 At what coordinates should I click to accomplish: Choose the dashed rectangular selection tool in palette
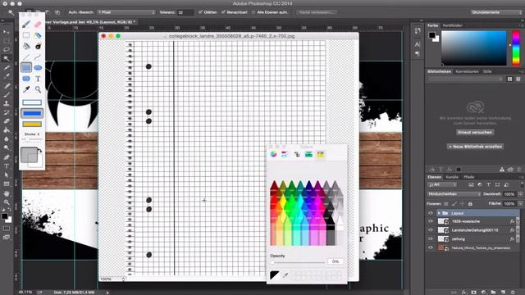tap(26, 35)
